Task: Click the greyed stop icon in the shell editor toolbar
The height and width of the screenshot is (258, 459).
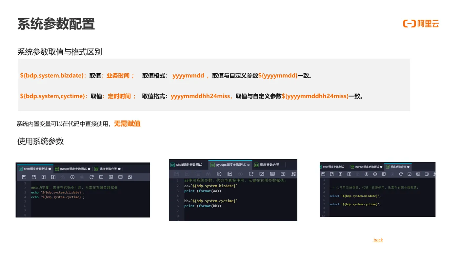Action: [x=82, y=177]
